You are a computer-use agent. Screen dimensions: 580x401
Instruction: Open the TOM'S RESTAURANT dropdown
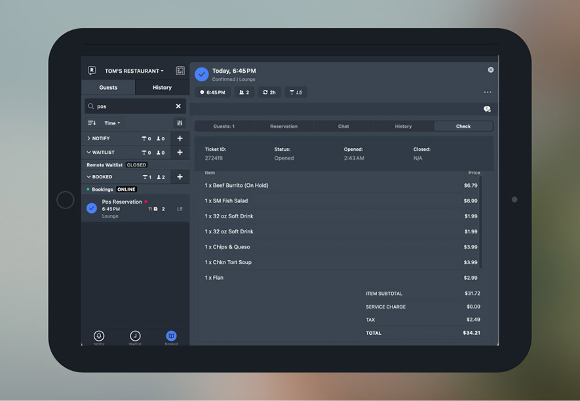click(x=133, y=69)
